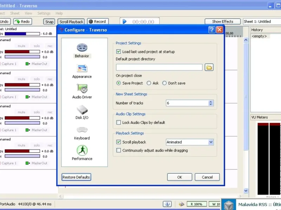281x210 pixels.
Task: Click the scroll down arrow on the track area
Action: [246, 191]
